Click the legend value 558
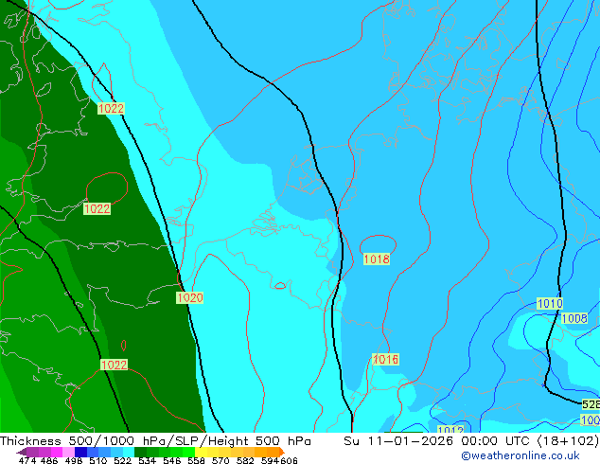This screenshot has width=600, height=464. tap(196, 460)
